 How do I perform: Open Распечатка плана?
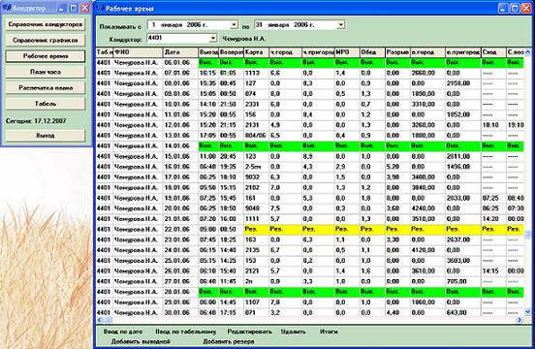point(45,87)
